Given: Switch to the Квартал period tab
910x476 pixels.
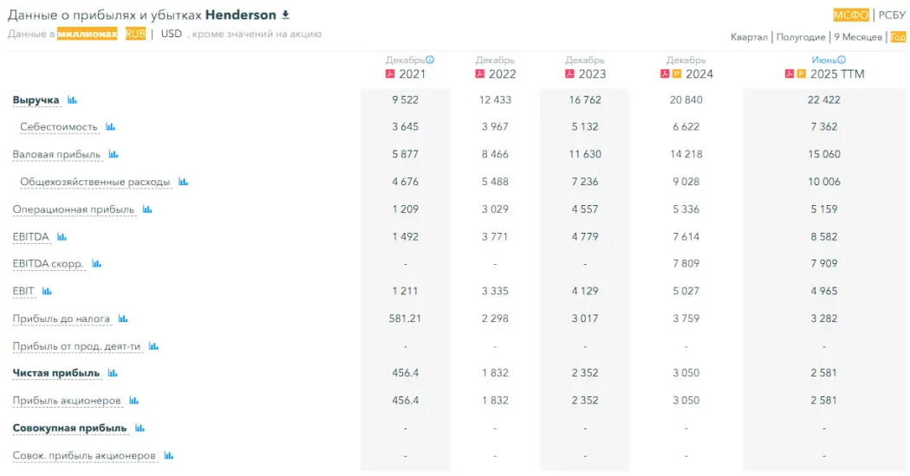Looking at the screenshot, I should tap(749, 37).
